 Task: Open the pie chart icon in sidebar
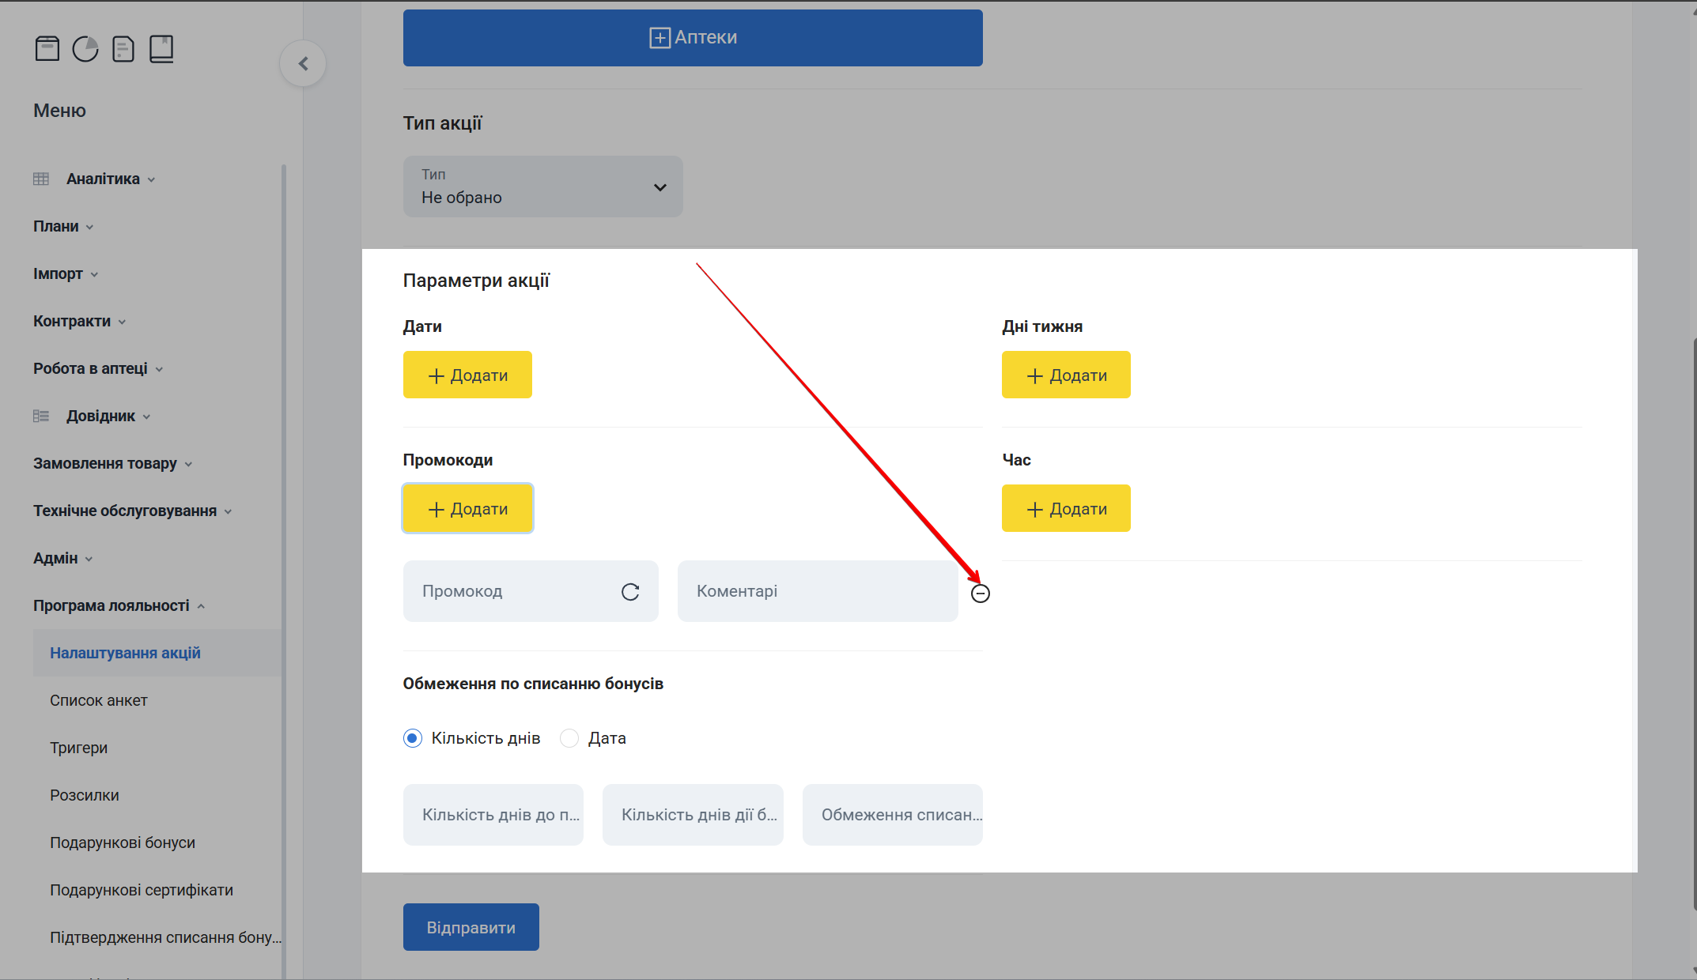[x=85, y=49]
